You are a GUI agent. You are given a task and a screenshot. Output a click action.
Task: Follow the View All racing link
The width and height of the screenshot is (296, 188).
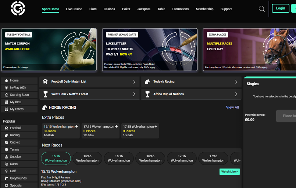(x=232, y=107)
